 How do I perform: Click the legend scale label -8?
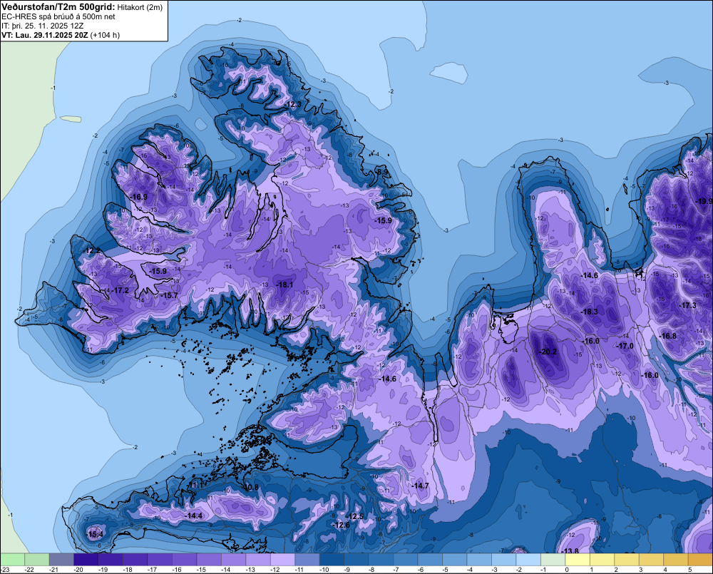point(371,570)
